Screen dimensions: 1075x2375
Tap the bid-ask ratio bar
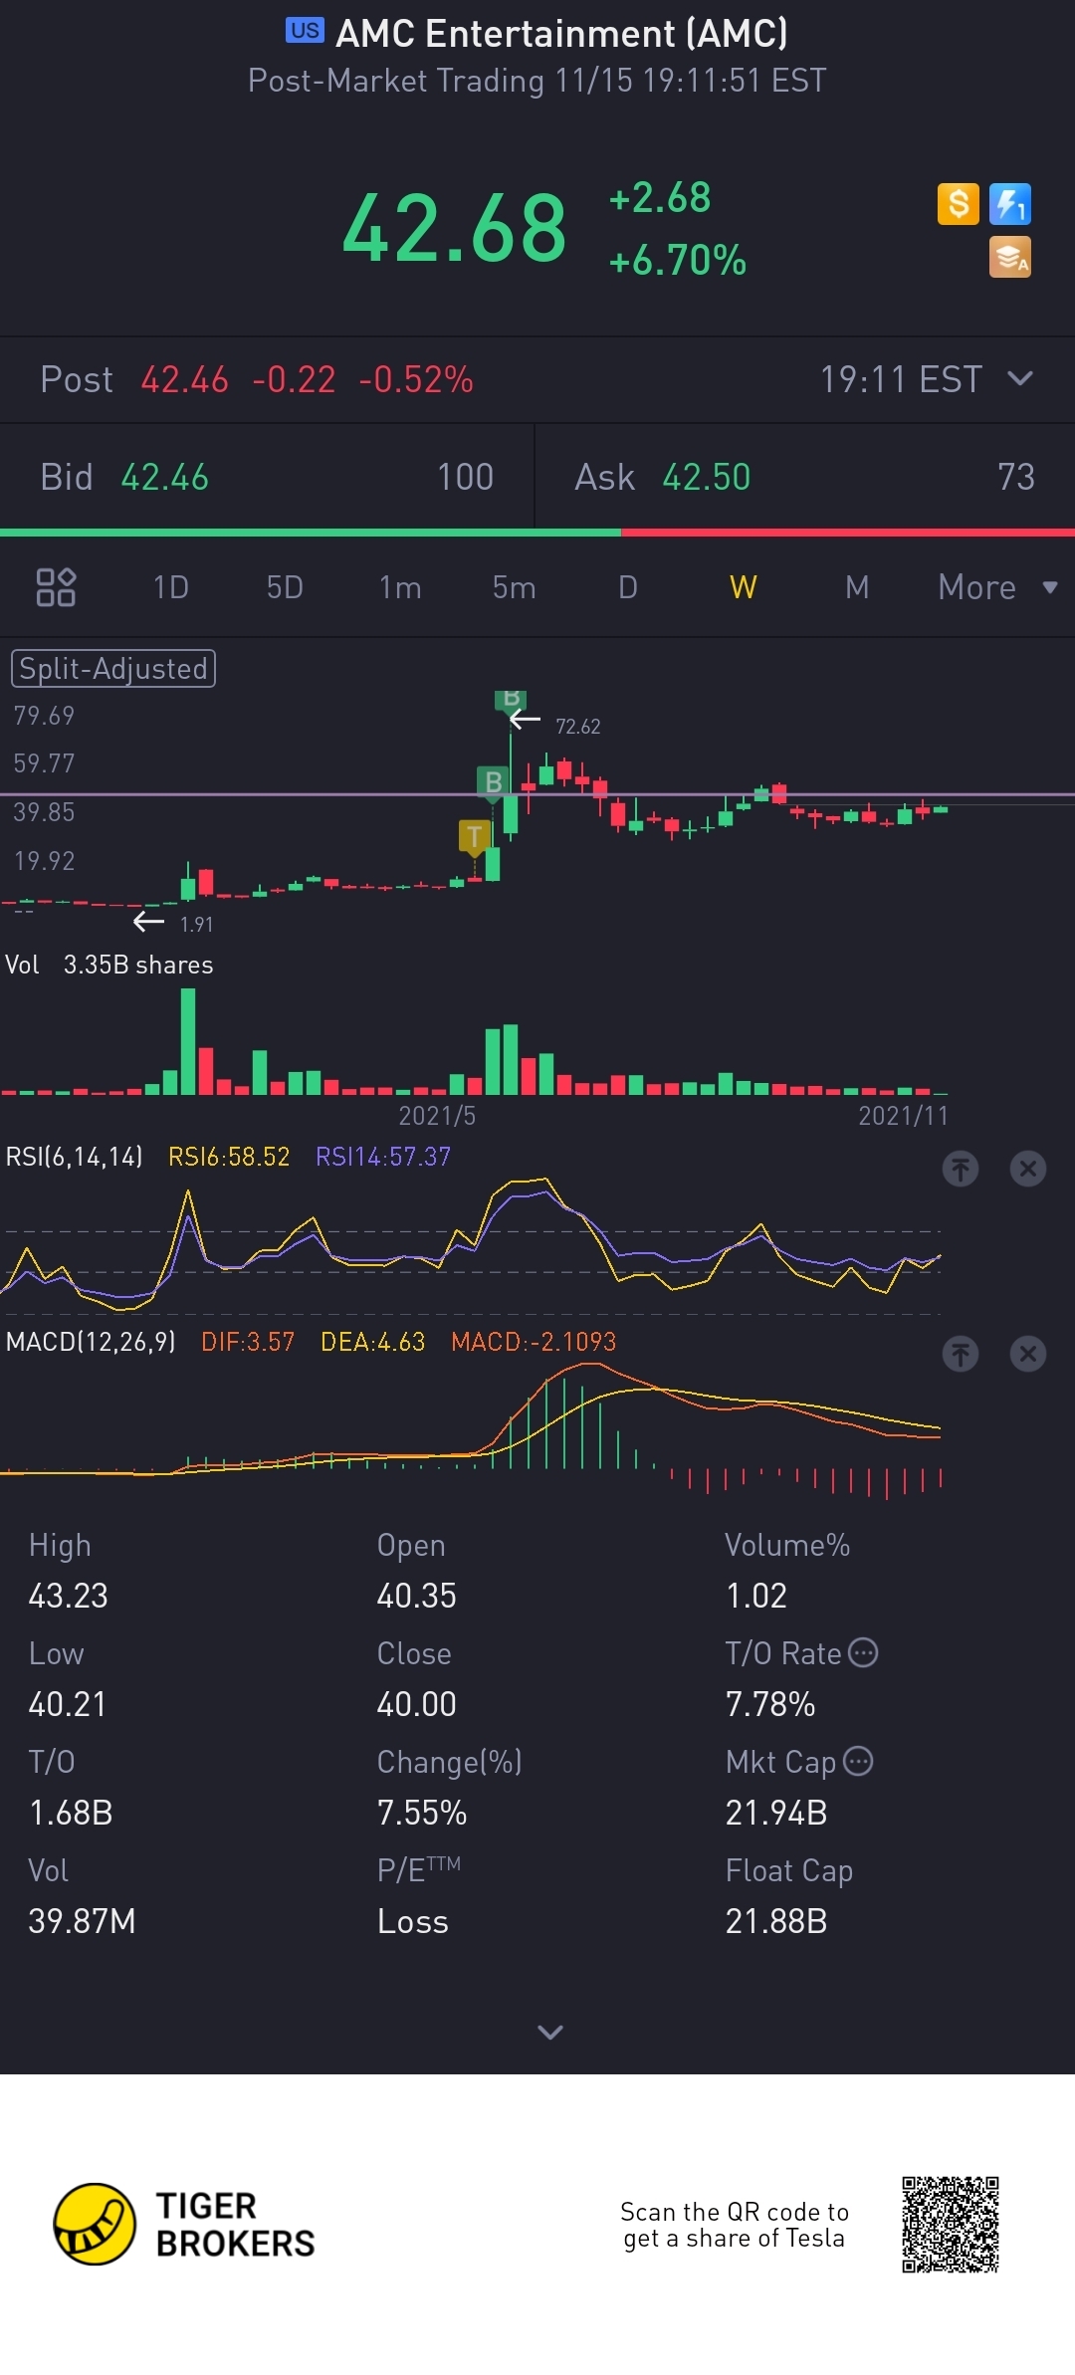pos(537,533)
